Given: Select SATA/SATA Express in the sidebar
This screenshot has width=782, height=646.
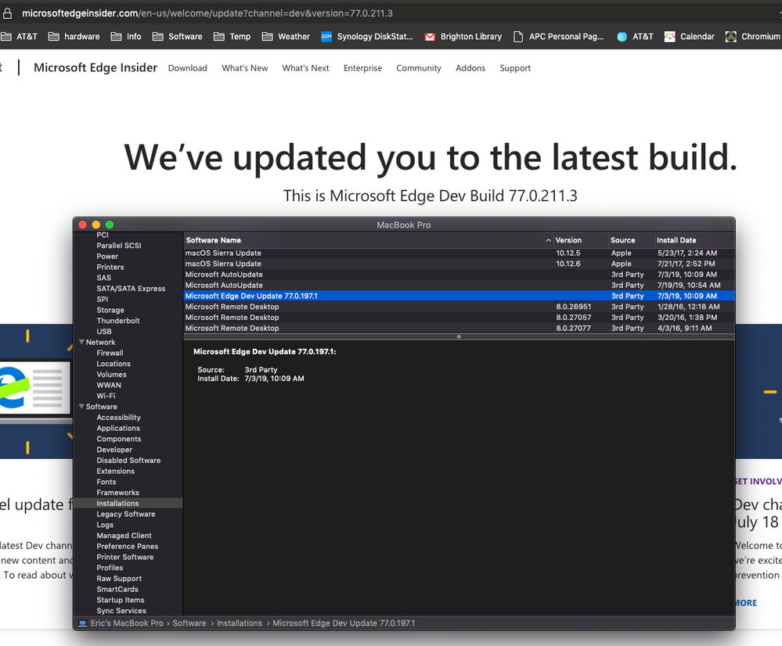Looking at the screenshot, I should pyautogui.click(x=131, y=288).
